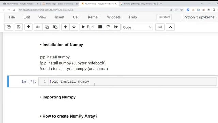The image size is (218, 123).
Task: Insert a cell below with plus icon
Action: click(x=28, y=27)
